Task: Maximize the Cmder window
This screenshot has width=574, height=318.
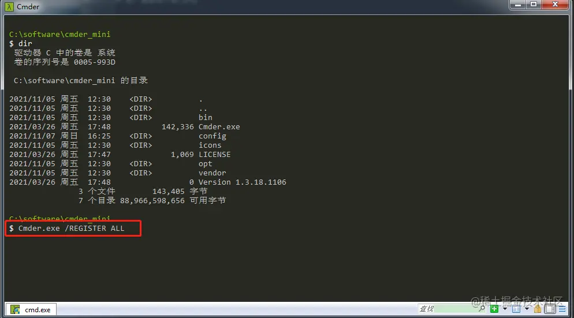Action: [x=534, y=5]
